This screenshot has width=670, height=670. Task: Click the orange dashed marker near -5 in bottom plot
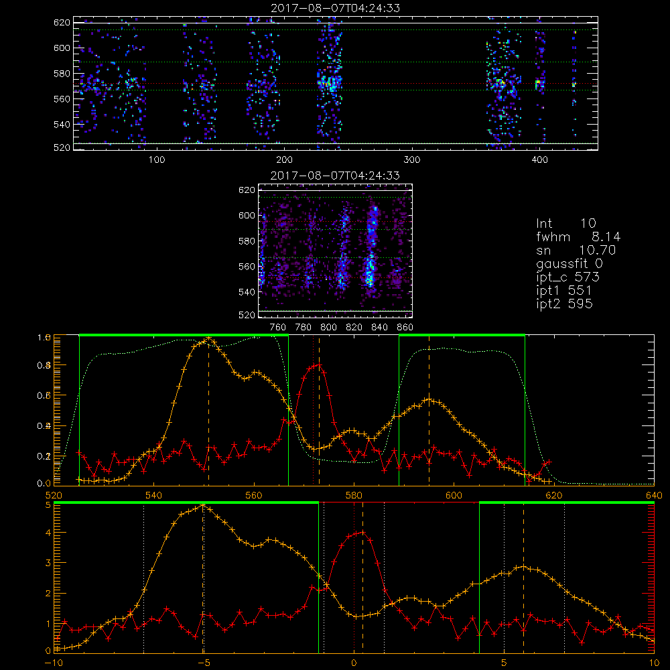204,579
